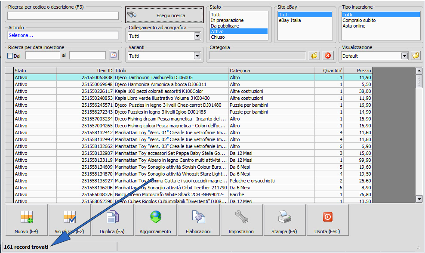
Task: Sort by the Titolo column header
Action: [x=171, y=71]
